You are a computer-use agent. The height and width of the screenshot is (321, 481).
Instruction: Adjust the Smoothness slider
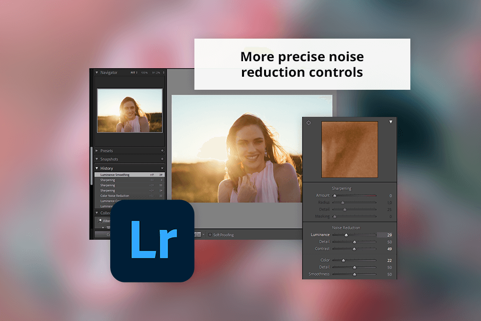pos(354,274)
